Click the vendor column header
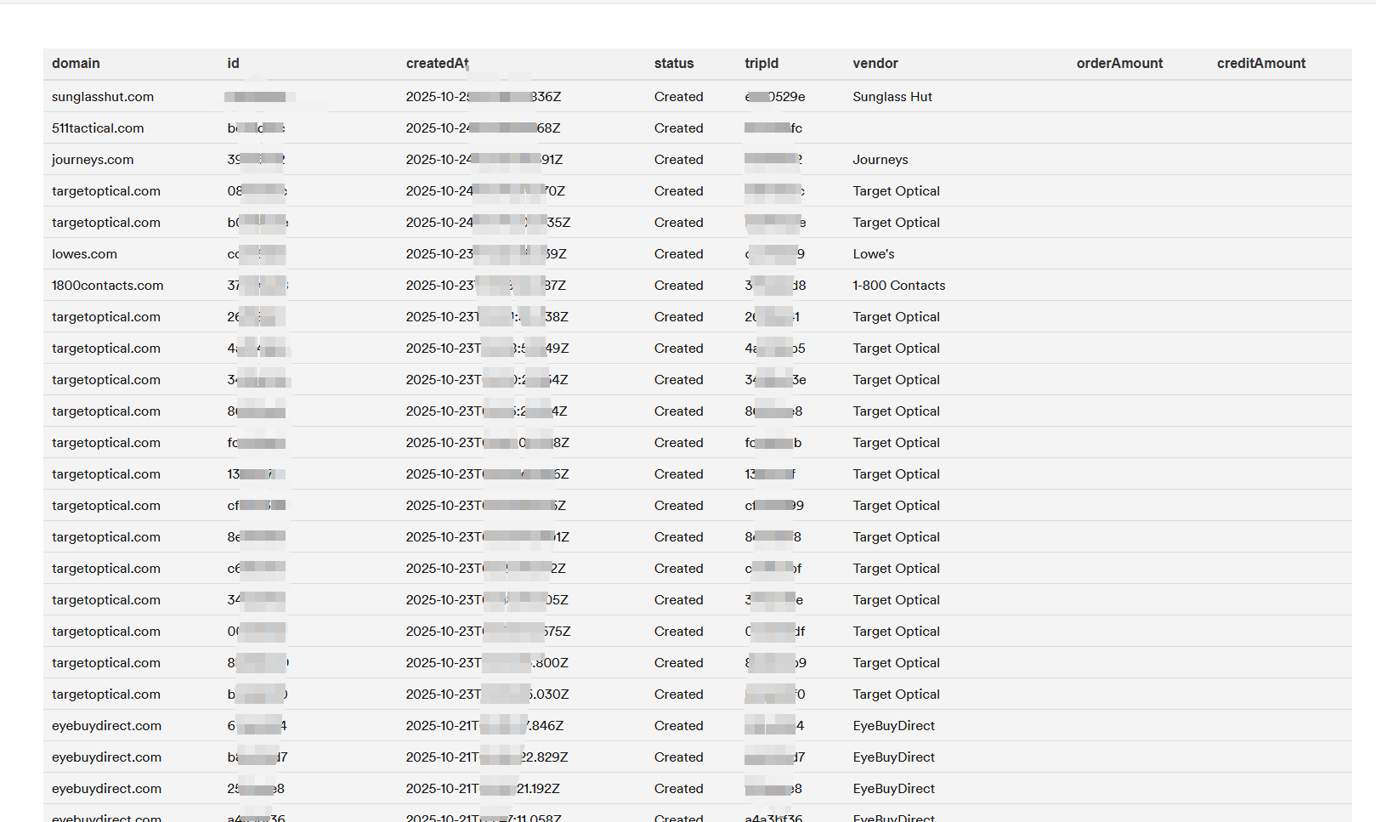The image size is (1376, 822). coord(875,64)
